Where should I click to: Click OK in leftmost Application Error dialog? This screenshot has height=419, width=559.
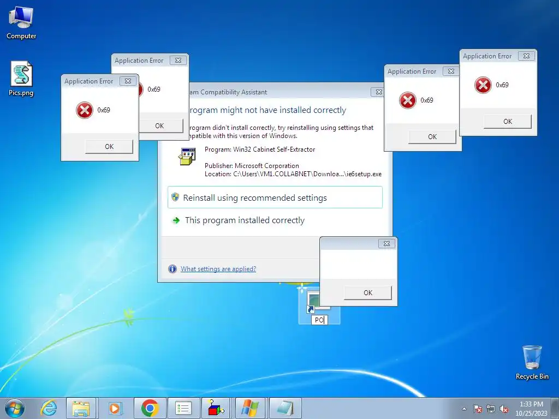pos(109,146)
